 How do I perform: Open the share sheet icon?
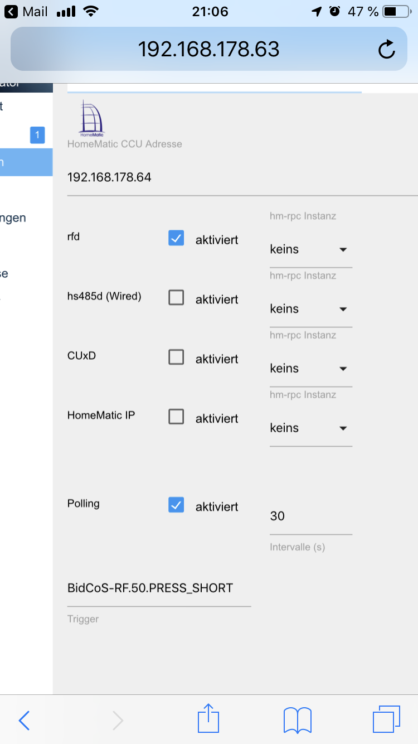(x=208, y=718)
